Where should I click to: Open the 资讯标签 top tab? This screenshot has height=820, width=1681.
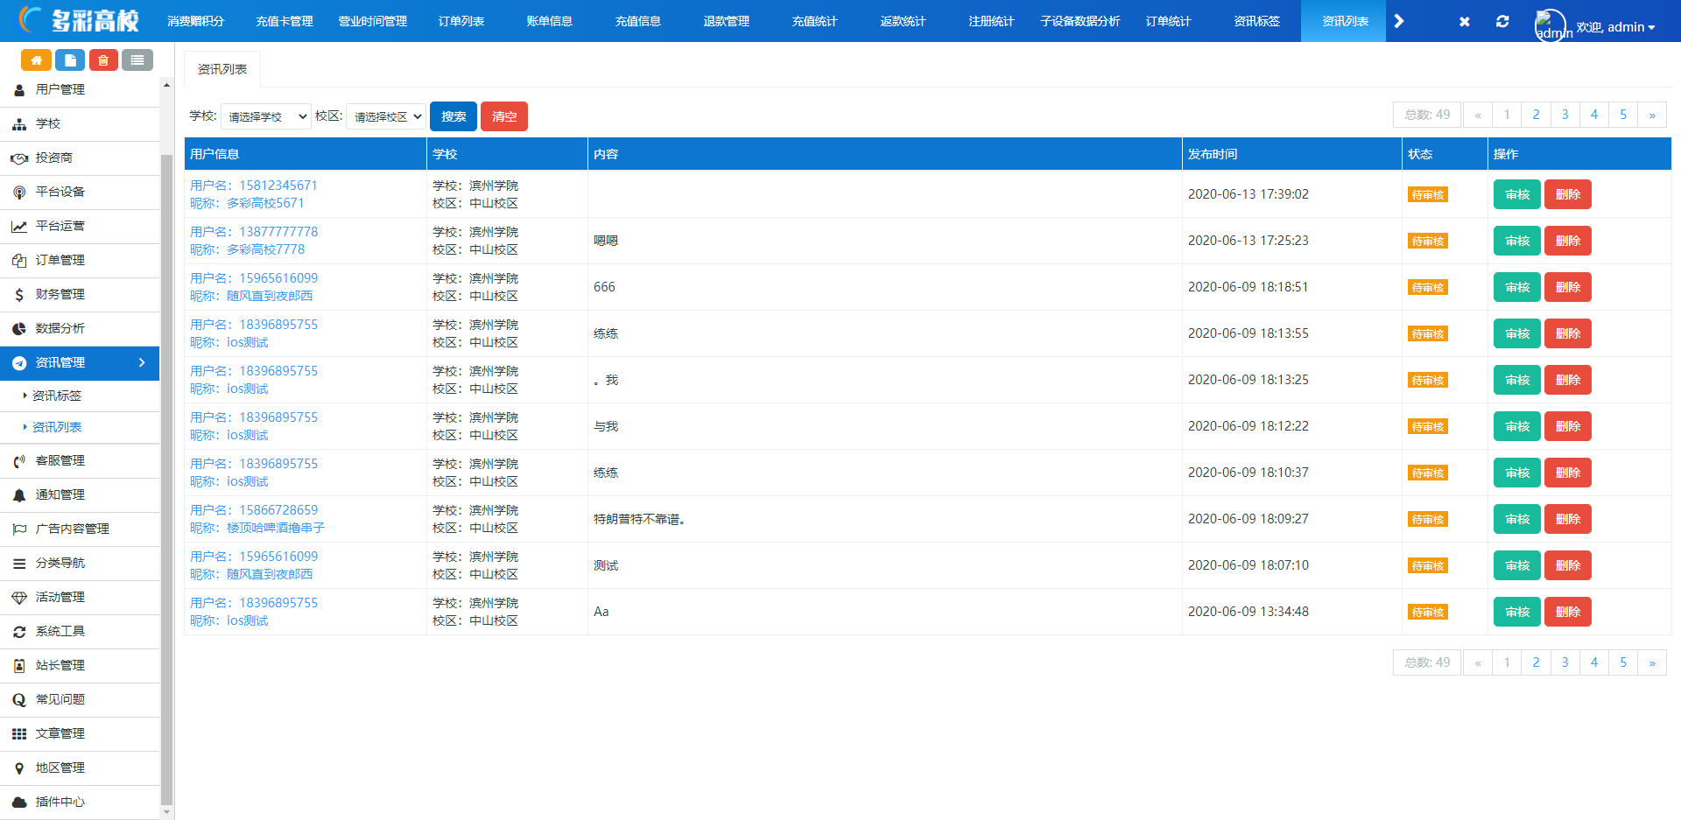click(x=1257, y=21)
